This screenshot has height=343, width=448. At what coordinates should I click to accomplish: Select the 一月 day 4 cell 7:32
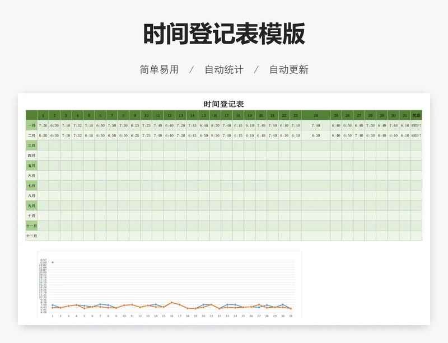click(77, 125)
